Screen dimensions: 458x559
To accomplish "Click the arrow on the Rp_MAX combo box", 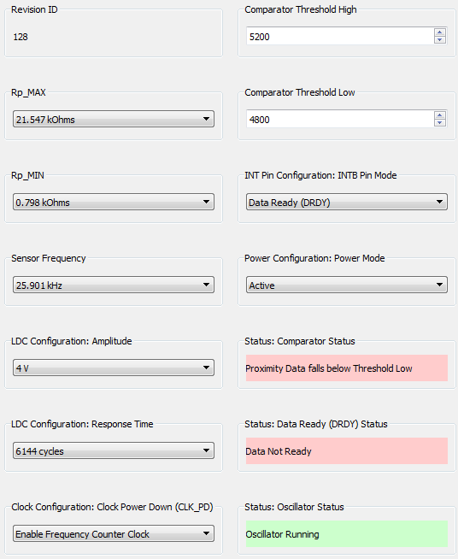I will [206, 119].
